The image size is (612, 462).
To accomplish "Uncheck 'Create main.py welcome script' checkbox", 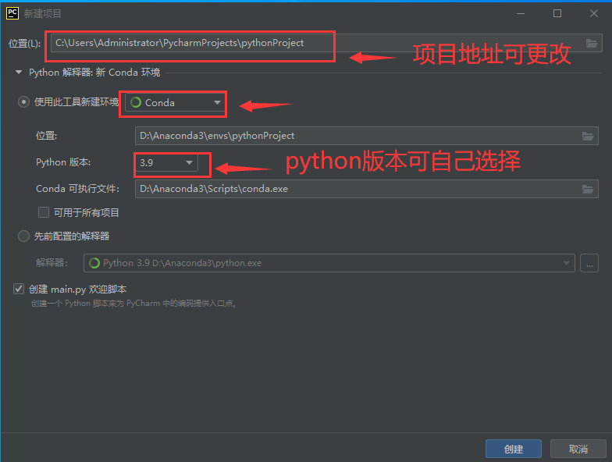I will tap(19, 289).
